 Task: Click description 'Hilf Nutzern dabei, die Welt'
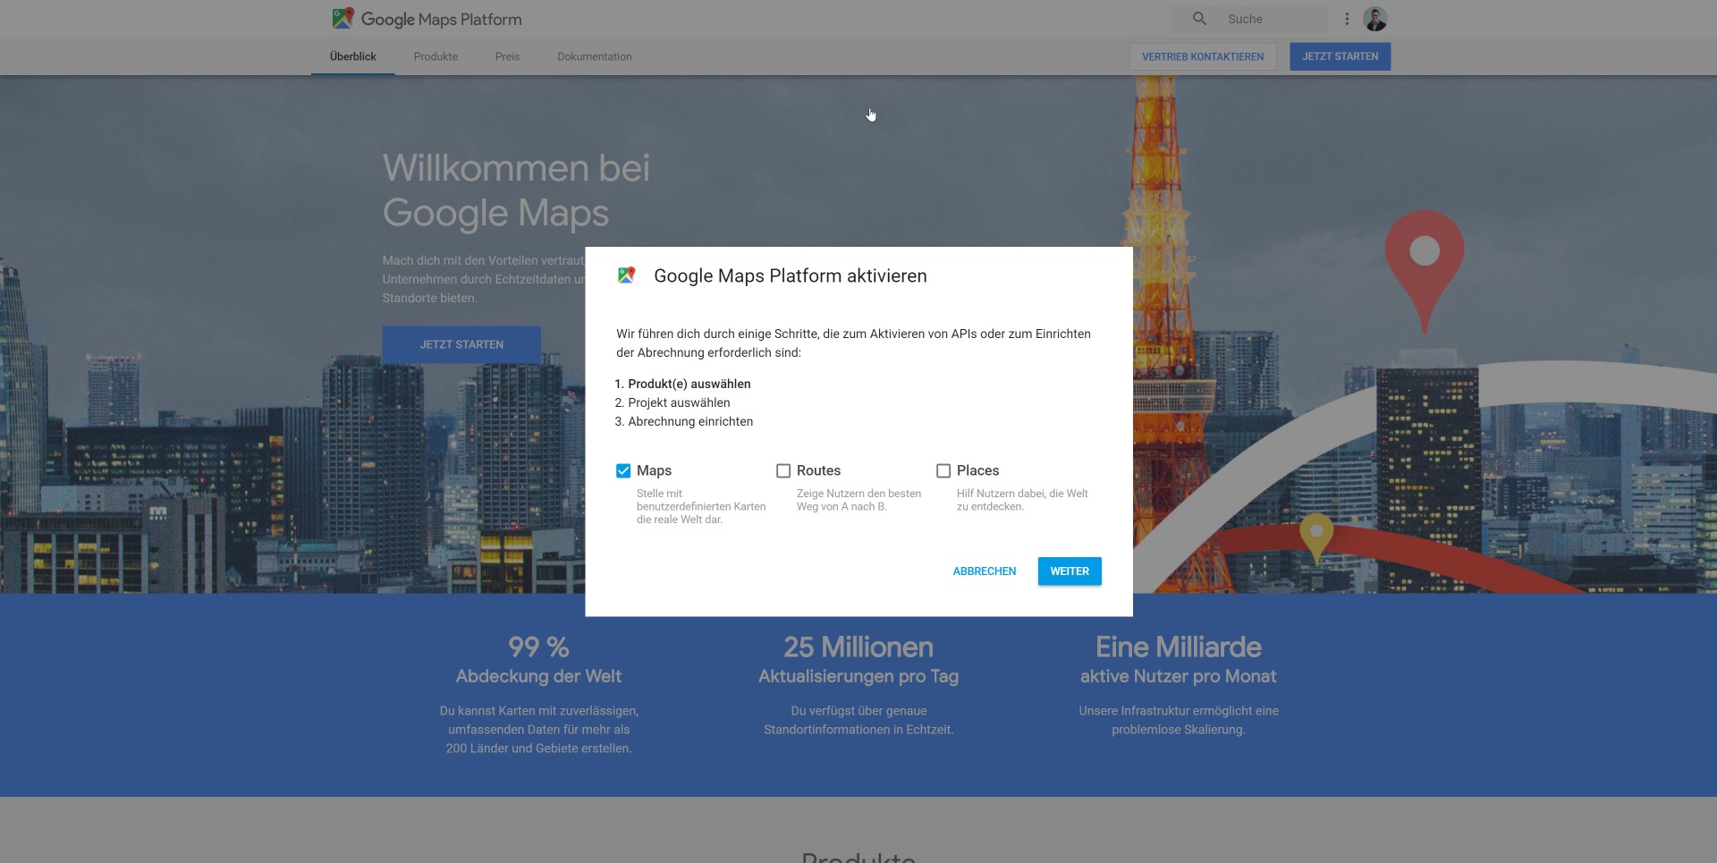pos(1022,500)
